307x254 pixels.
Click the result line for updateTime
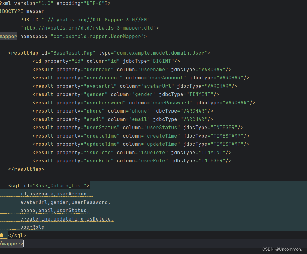(141, 144)
